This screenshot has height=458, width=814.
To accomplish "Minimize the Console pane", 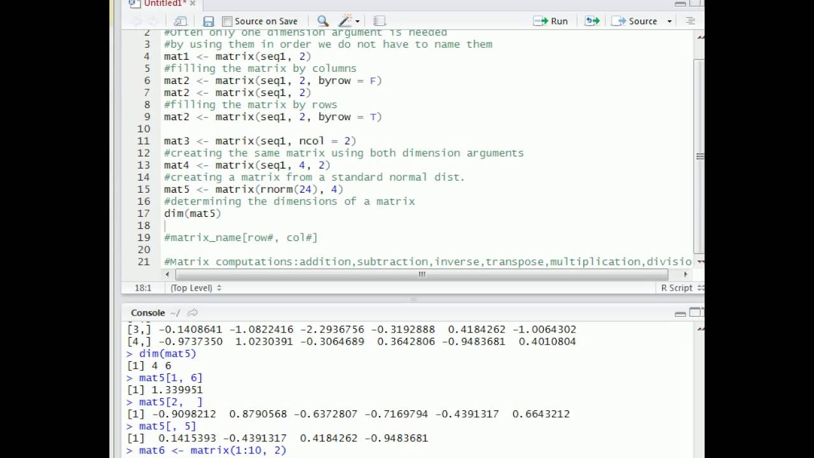I will [x=680, y=313].
